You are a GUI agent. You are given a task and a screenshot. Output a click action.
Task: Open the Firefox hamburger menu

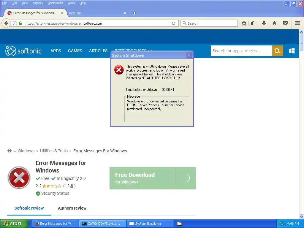click(298, 23)
